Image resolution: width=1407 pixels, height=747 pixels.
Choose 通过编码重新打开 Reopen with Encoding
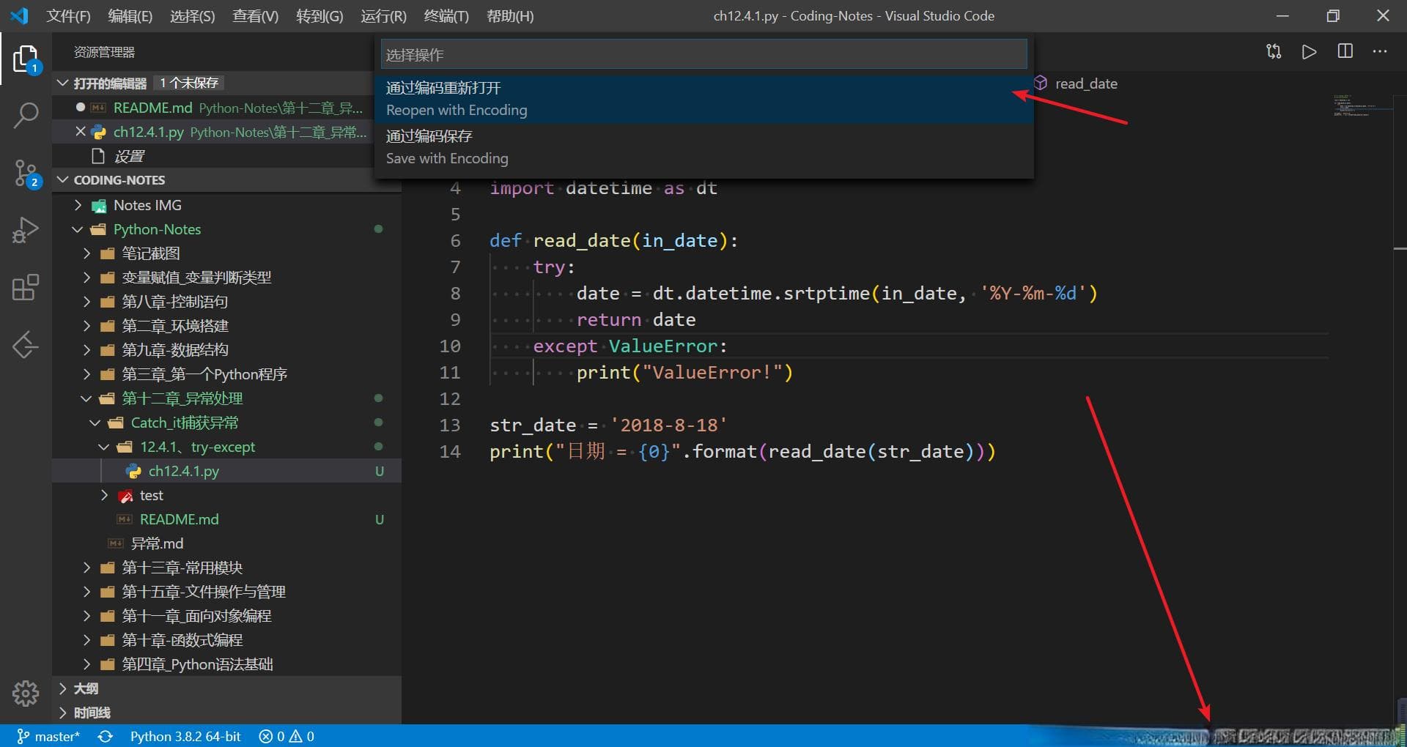(703, 99)
